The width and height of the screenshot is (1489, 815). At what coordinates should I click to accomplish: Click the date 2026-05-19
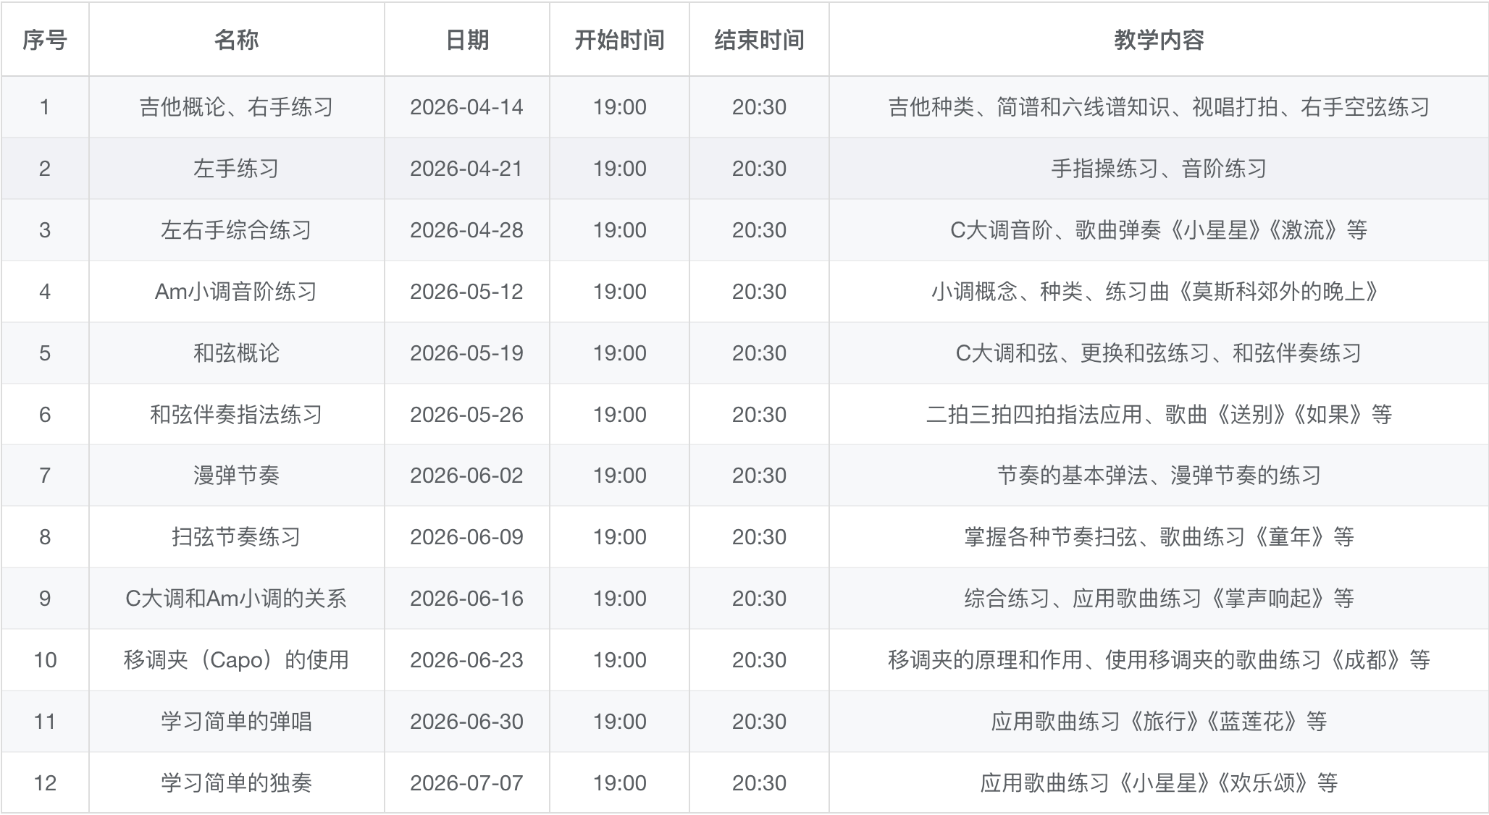[x=466, y=353]
